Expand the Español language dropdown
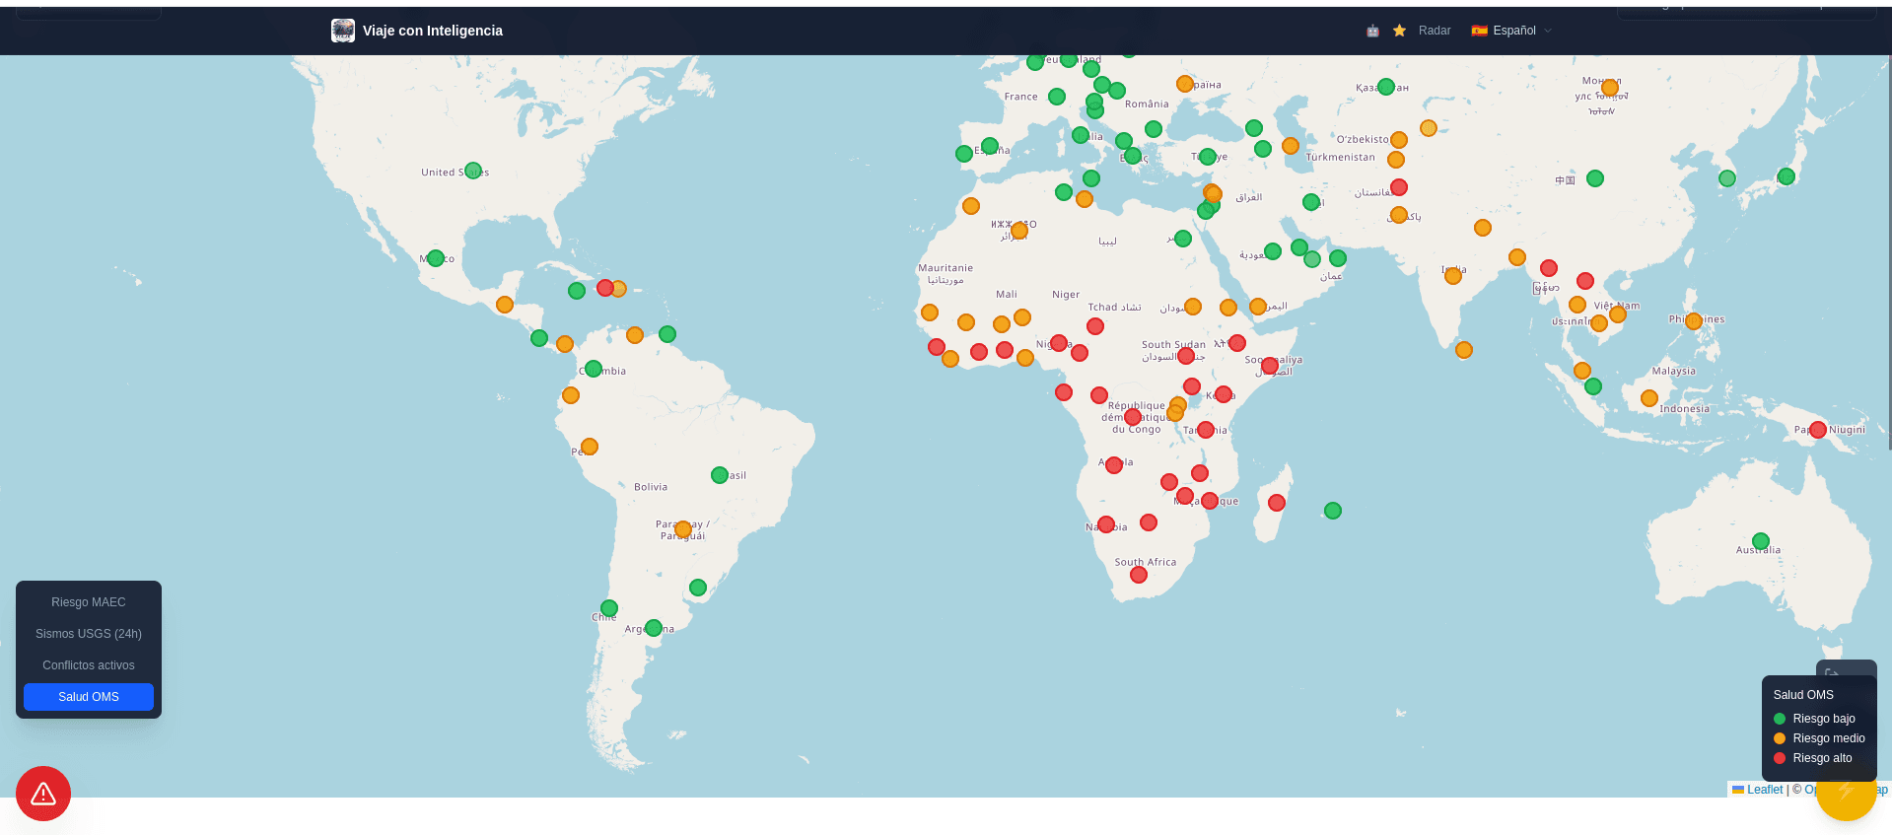The width and height of the screenshot is (1892, 835). (x=1511, y=31)
